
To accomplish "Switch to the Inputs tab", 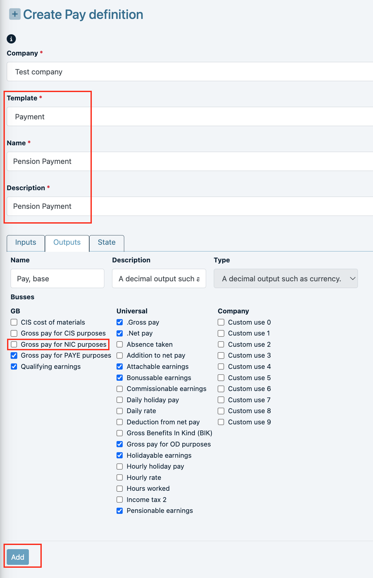I will click(x=26, y=242).
